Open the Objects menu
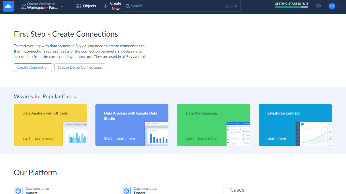This screenshot has height=194, width=346. point(89,6)
